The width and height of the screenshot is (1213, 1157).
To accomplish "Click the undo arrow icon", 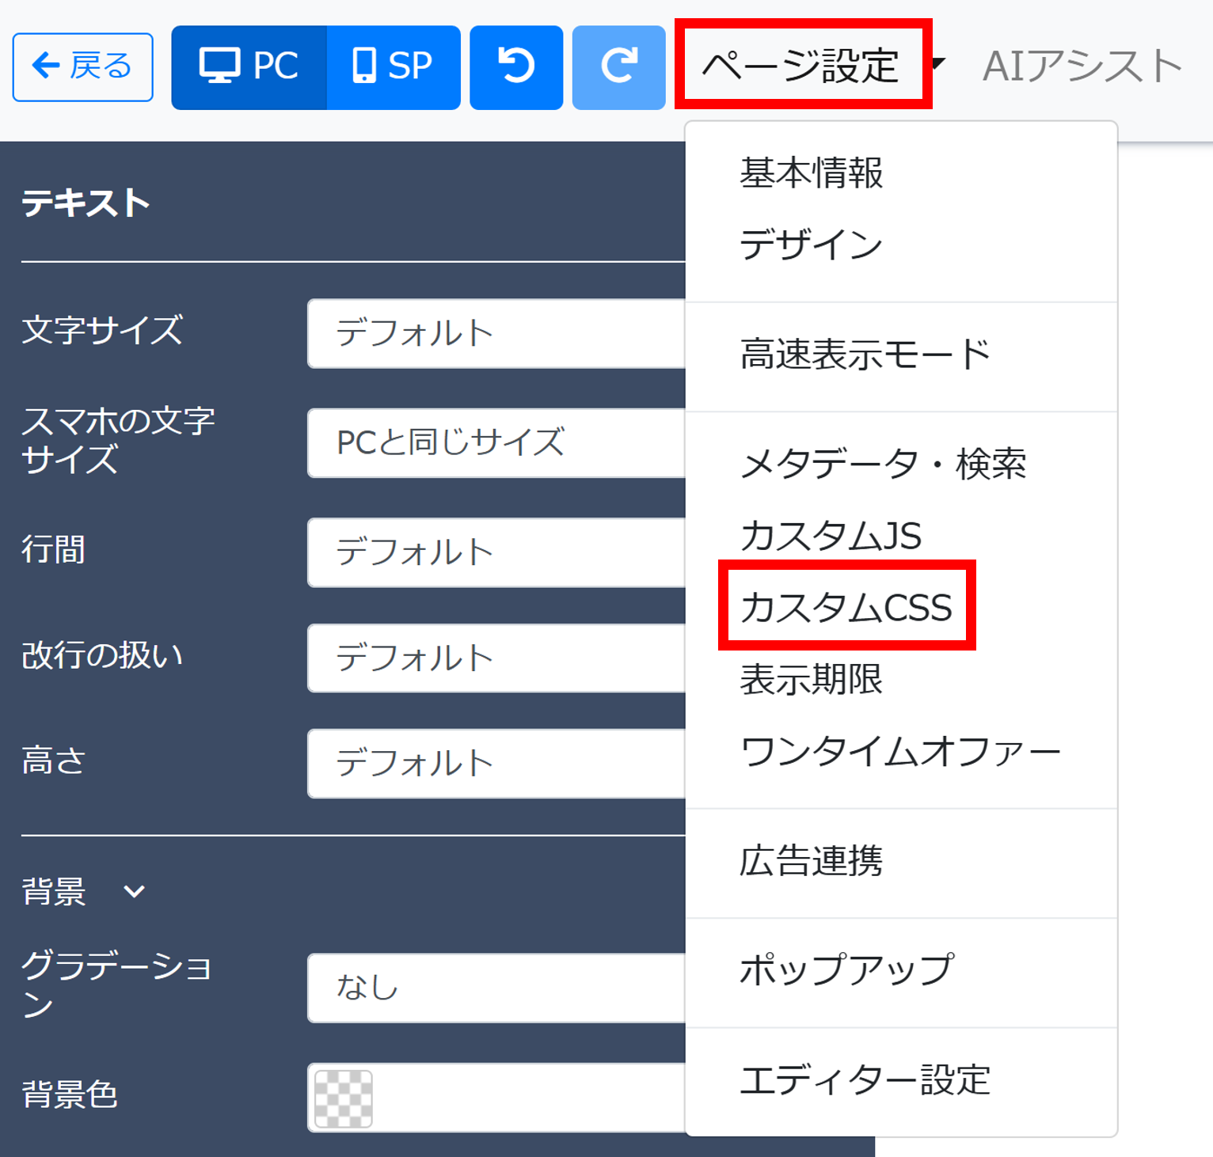I will click(515, 66).
